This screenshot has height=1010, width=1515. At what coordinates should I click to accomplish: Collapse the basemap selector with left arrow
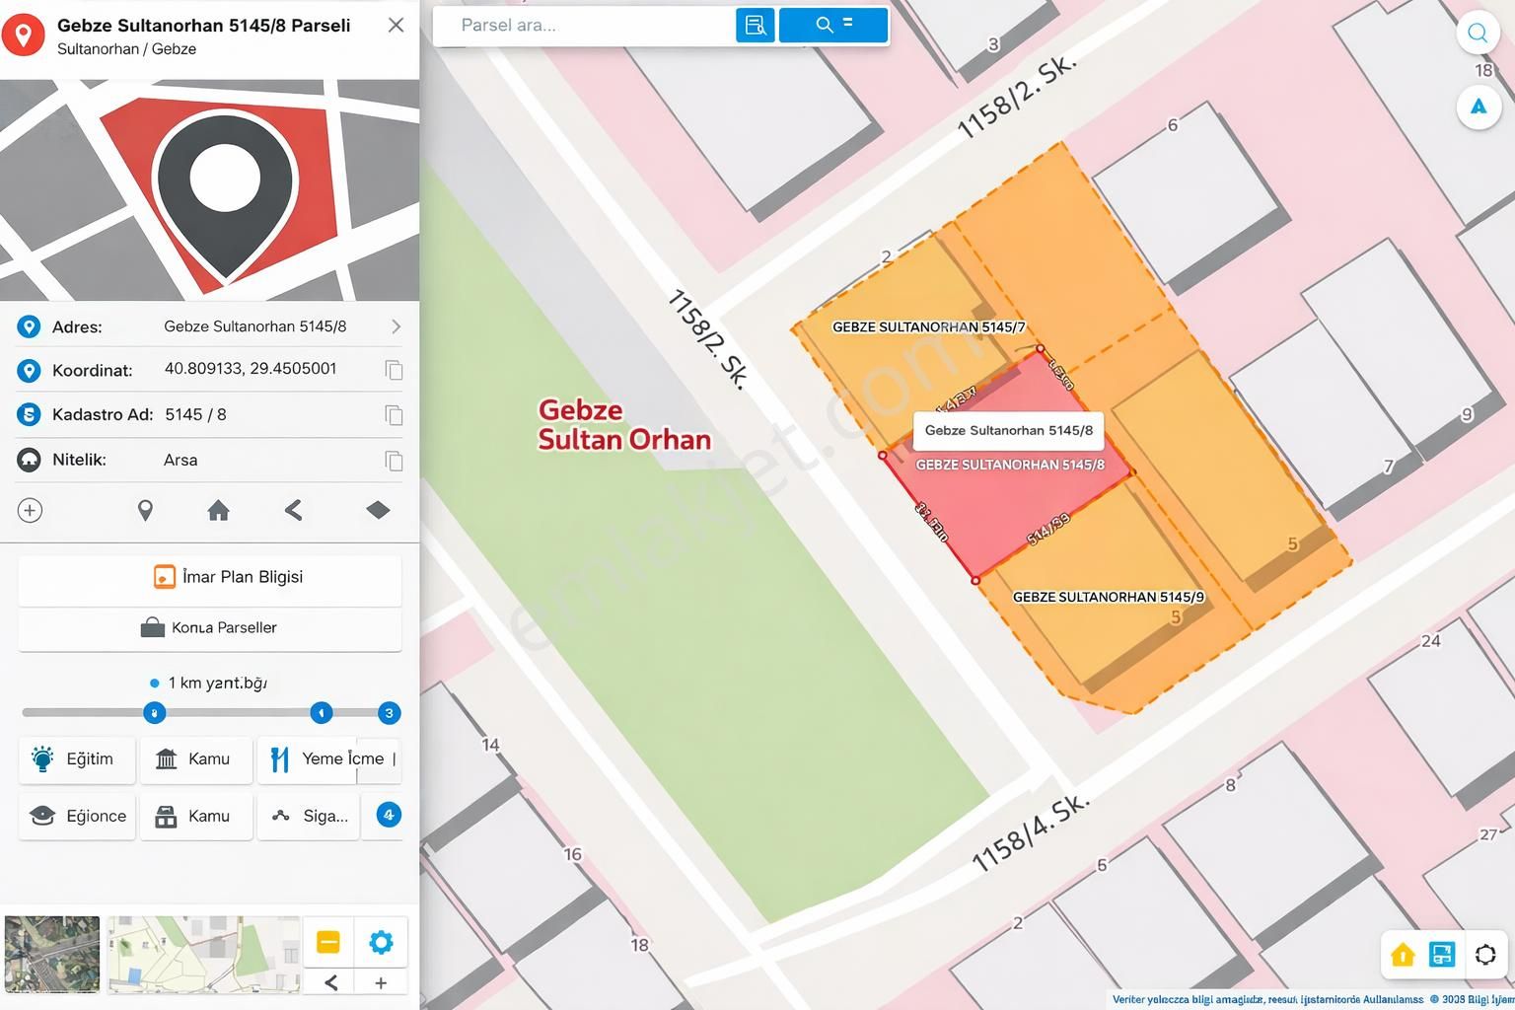pyautogui.click(x=331, y=982)
